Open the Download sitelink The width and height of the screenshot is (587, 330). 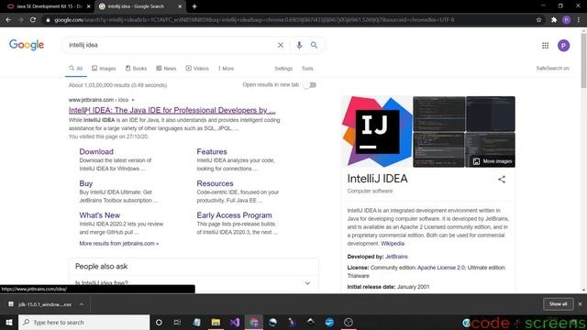pyautogui.click(x=96, y=151)
